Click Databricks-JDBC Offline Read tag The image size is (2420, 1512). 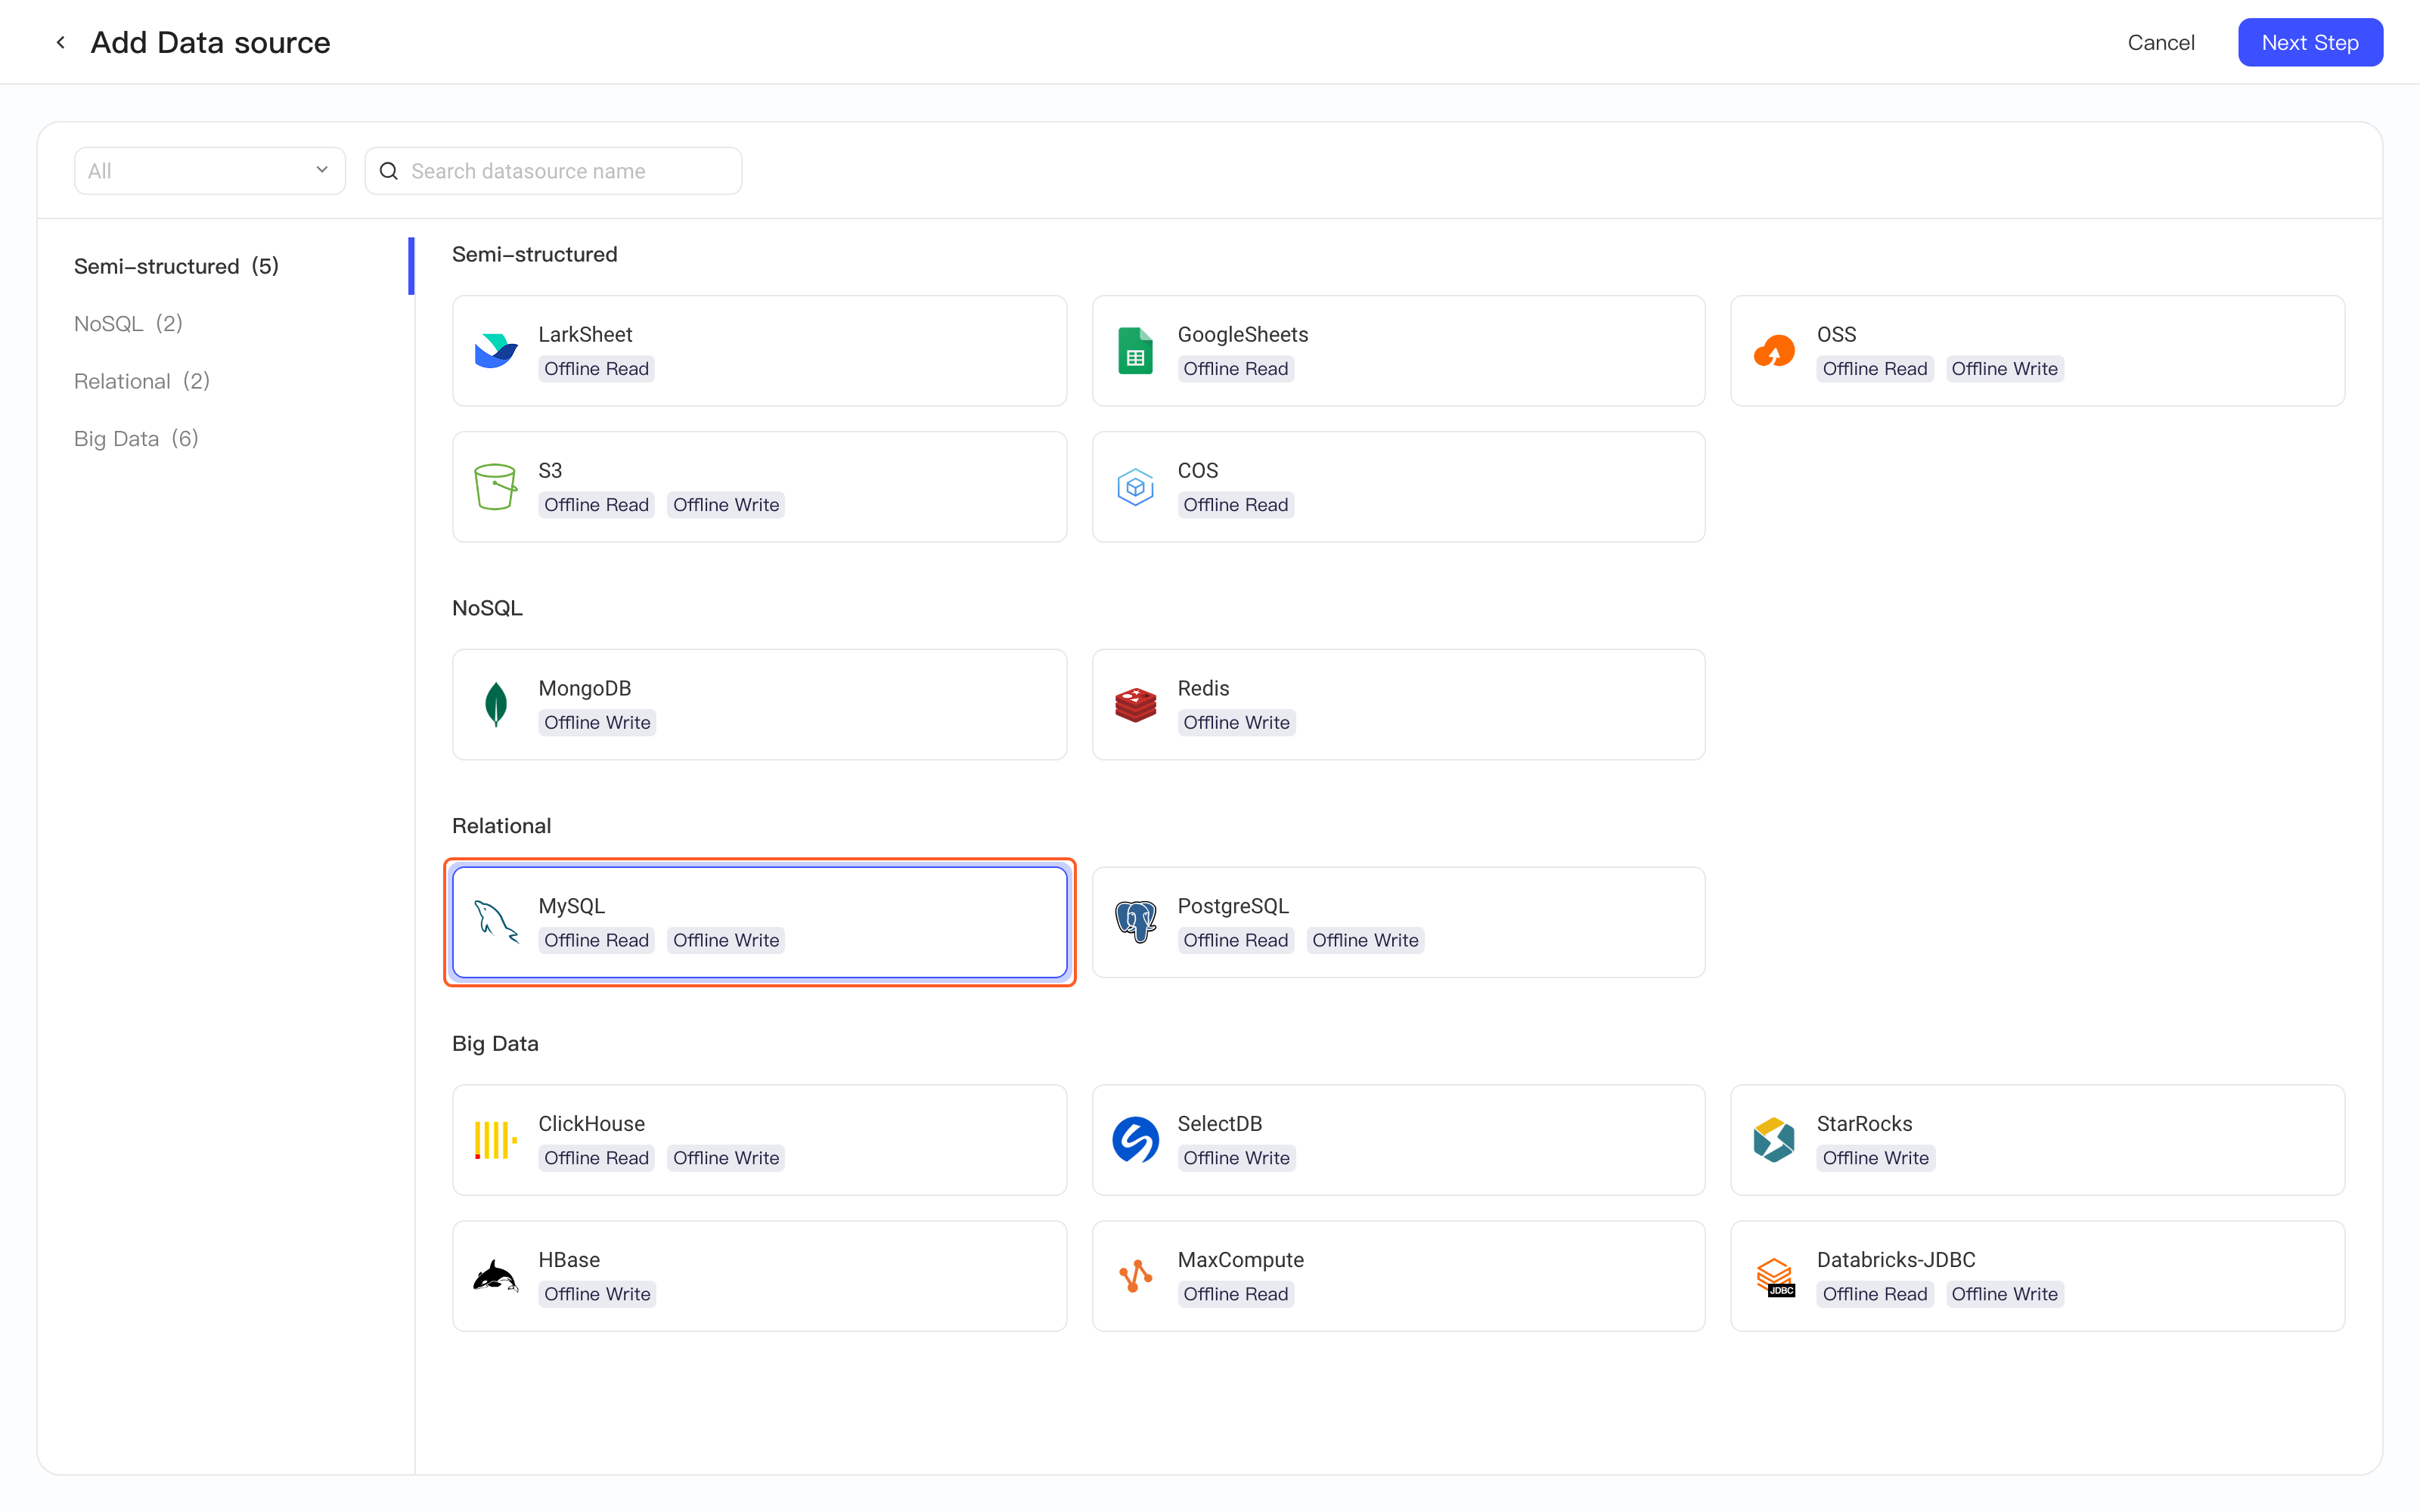pyautogui.click(x=1874, y=1294)
